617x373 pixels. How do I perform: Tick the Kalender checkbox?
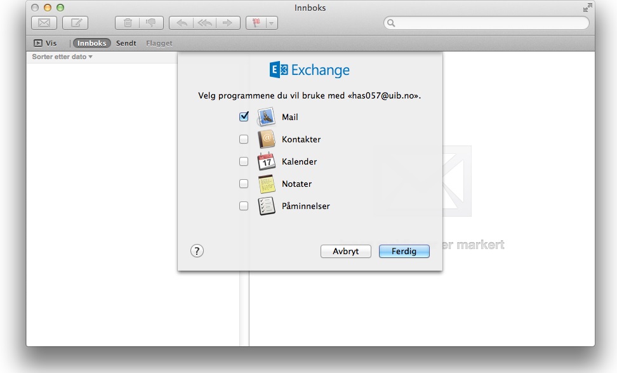point(244,161)
